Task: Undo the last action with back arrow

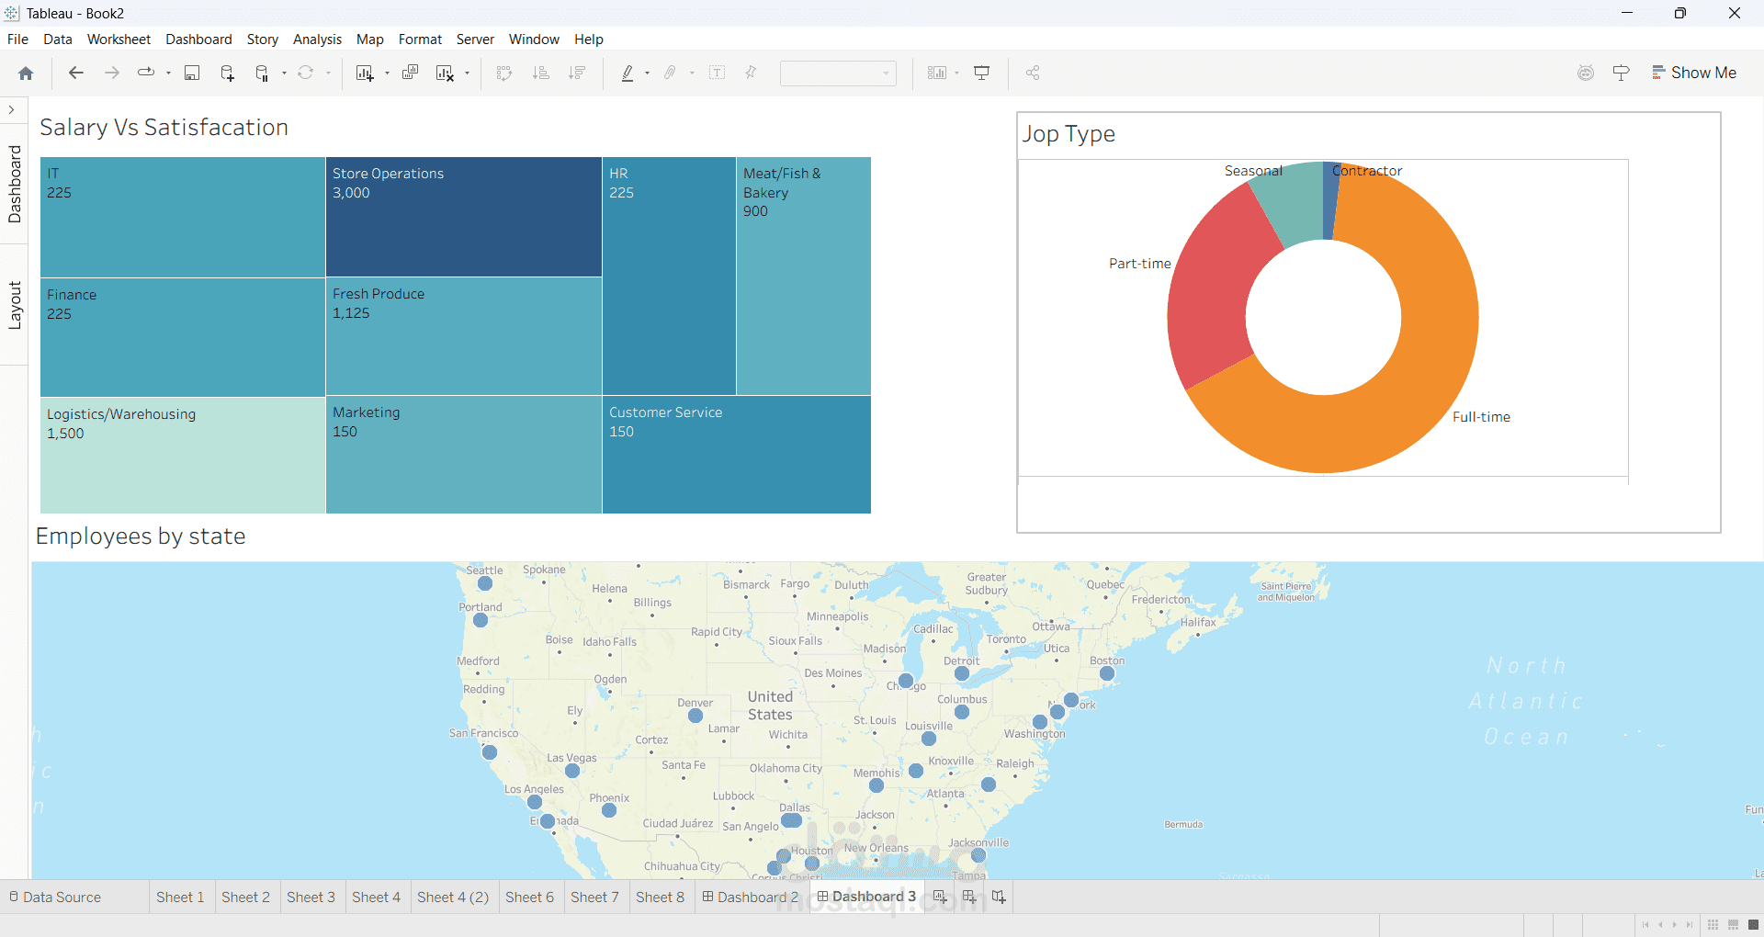Action: tap(76, 73)
